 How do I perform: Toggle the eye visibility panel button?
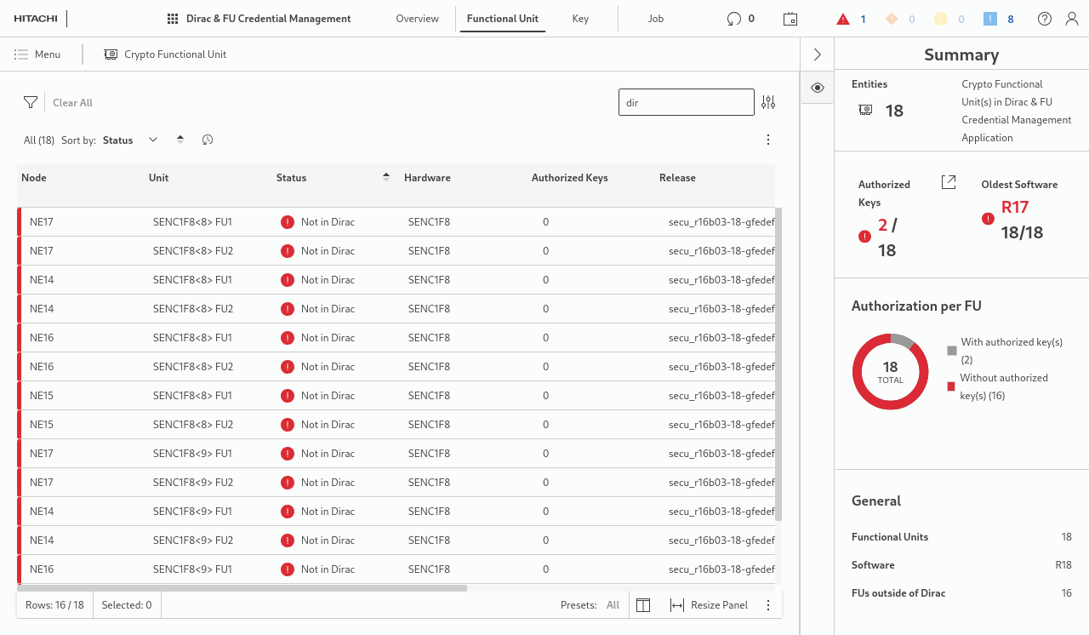(817, 88)
